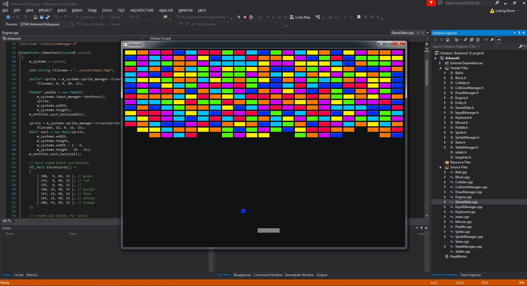The image size is (527, 286).
Task: Select the Immediate Window tab
Action: pos(299,275)
